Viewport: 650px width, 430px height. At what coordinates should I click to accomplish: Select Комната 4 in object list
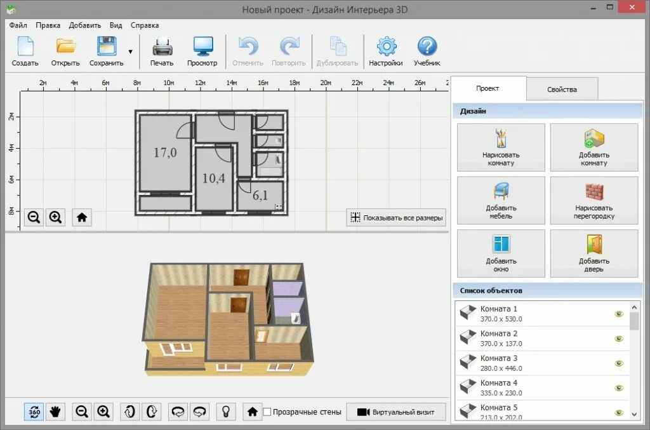(543, 387)
